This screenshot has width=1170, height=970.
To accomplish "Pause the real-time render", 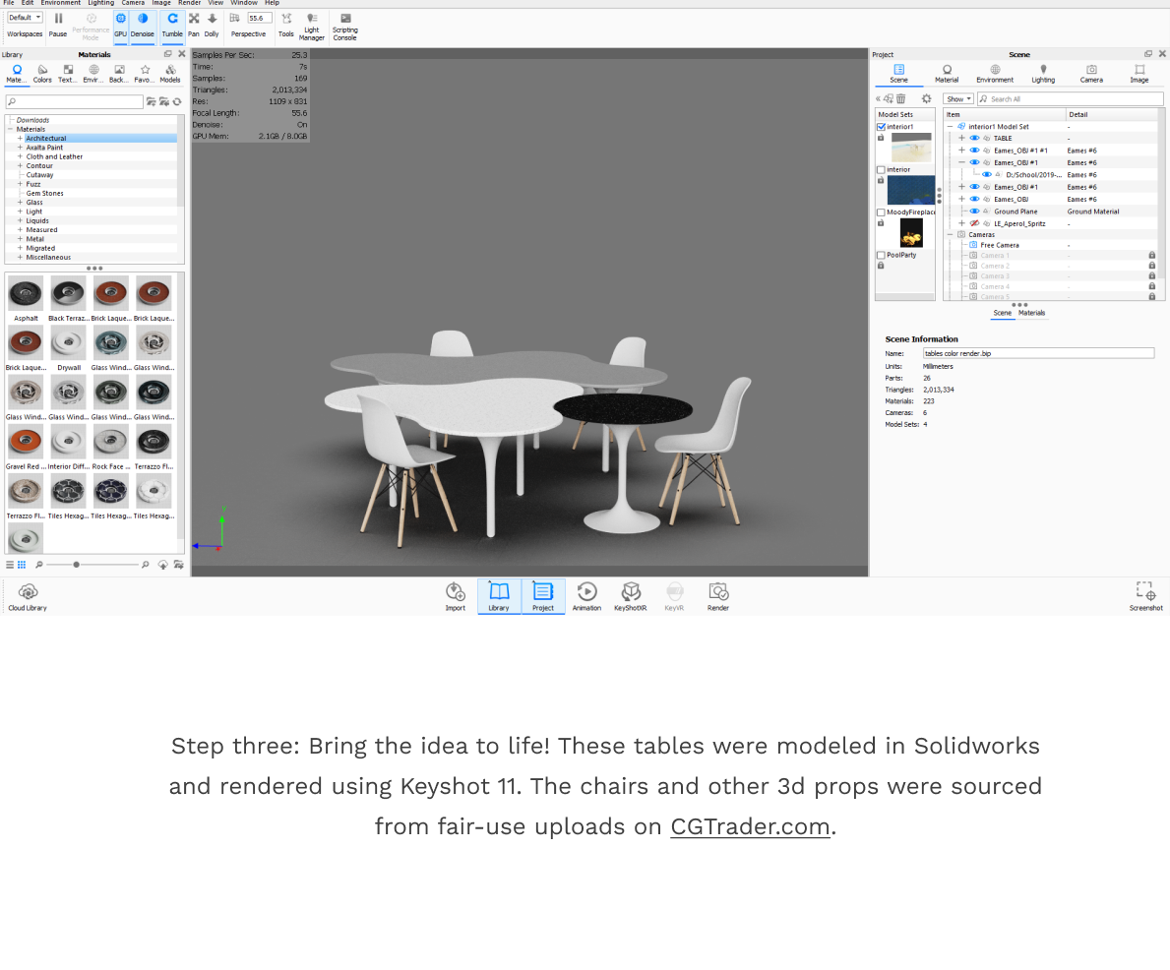I will [57, 26].
